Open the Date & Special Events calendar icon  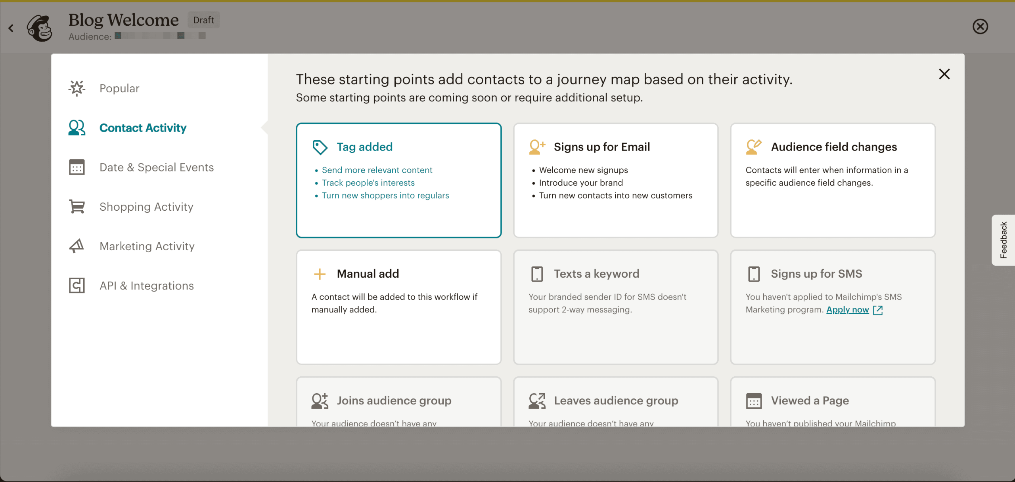pyautogui.click(x=77, y=167)
